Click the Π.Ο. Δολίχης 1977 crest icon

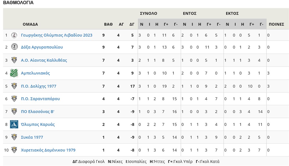coord(14,86)
